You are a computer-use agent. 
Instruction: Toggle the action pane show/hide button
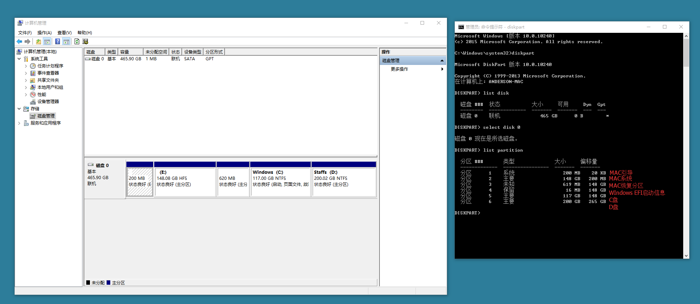pyautogui.click(x=66, y=42)
